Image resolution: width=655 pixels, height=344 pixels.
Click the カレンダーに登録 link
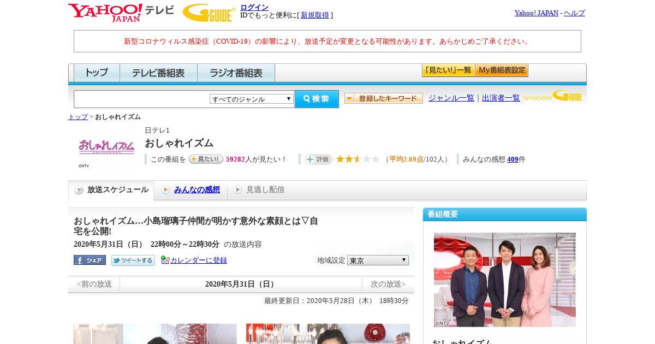click(x=199, y=260)
